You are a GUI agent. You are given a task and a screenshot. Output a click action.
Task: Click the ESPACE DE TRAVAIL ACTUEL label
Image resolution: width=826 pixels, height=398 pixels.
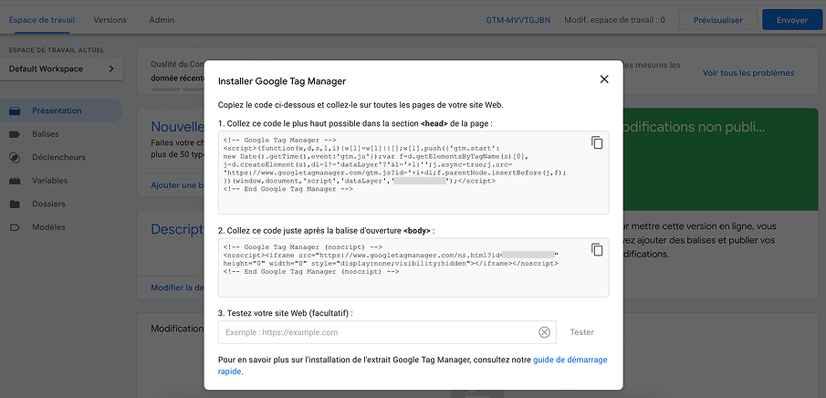tap(57, 50)
